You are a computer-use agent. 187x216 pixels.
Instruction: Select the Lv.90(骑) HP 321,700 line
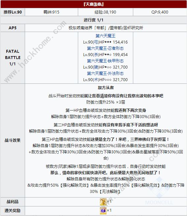106,67
